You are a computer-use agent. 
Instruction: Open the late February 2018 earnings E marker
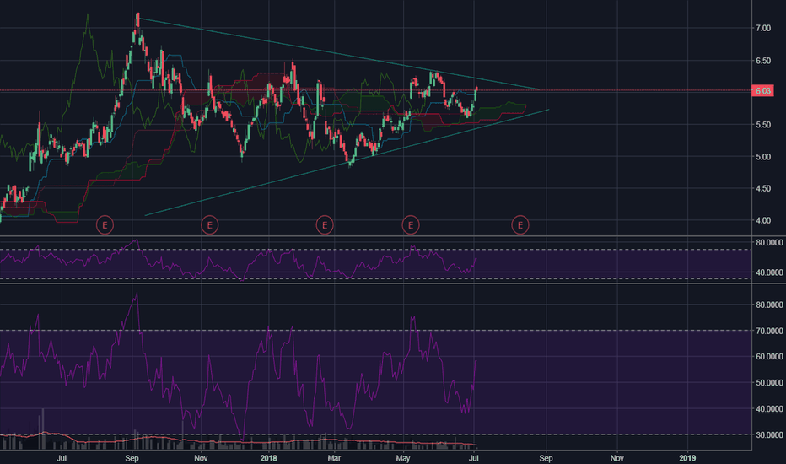(x=325, y=225)
